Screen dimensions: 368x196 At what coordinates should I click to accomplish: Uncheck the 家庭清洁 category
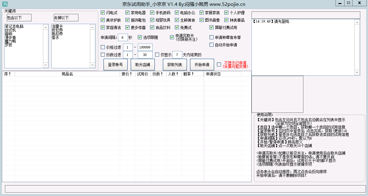[103, 28]
